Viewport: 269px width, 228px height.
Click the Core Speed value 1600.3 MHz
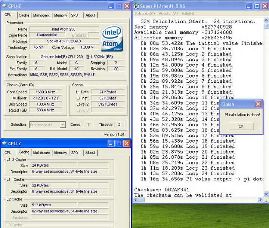point(45,92)
